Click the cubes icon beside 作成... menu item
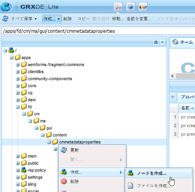 (64, 172)
